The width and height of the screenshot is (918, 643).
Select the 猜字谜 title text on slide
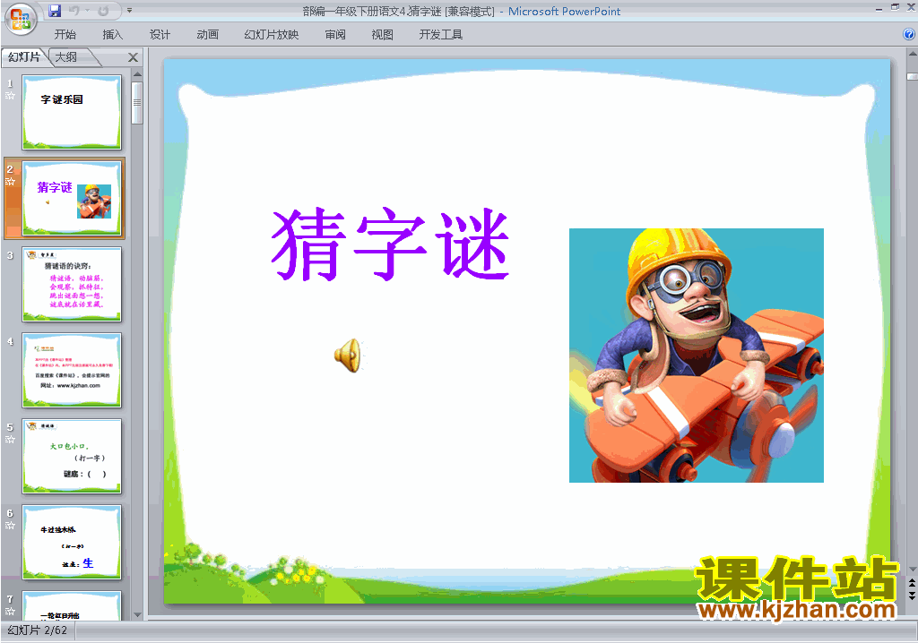point(391,244)
